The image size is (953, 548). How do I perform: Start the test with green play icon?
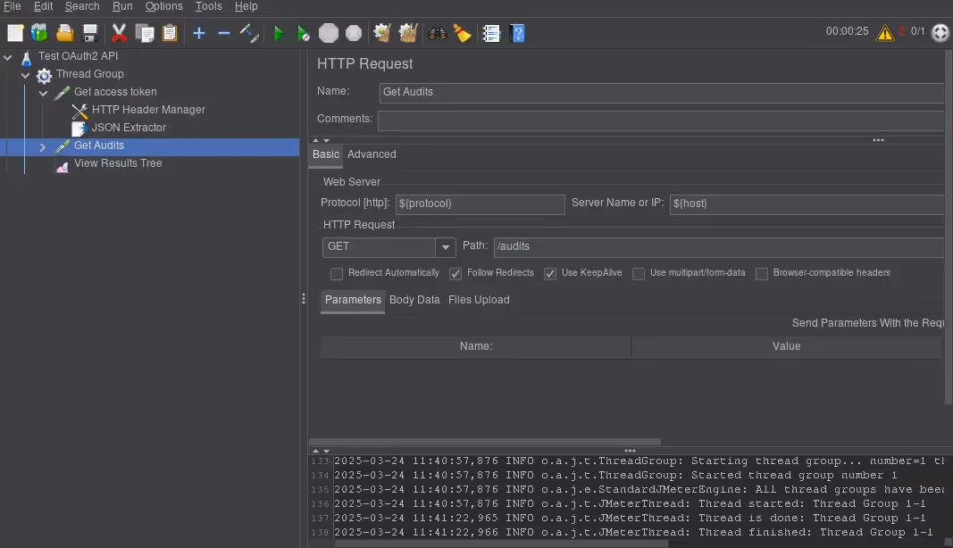click(x=278, y=33)
